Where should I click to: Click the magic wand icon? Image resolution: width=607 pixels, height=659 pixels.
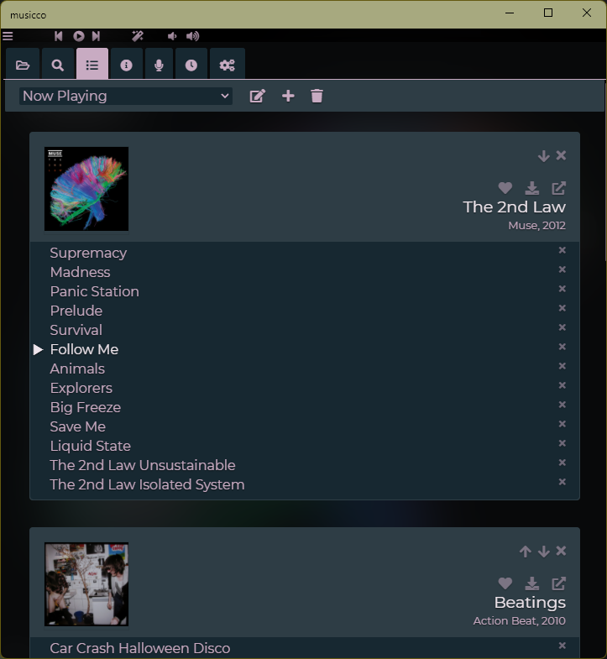[x=138, y=36]
